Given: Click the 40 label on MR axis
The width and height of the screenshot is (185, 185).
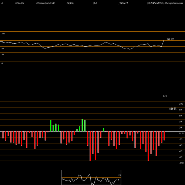Looking at the screenshot, I should [x=181, y=122].
